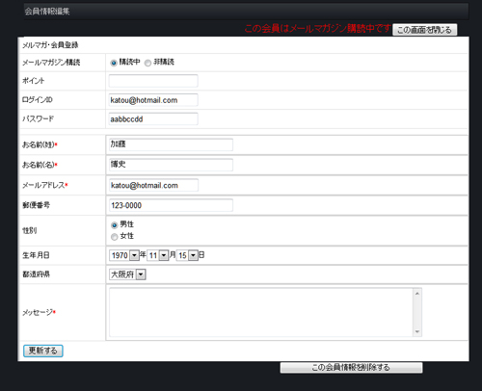Viewport: 482px width, 391px height.
Task: Click the この画面を閉じる button
Action: tap(424, 30)
